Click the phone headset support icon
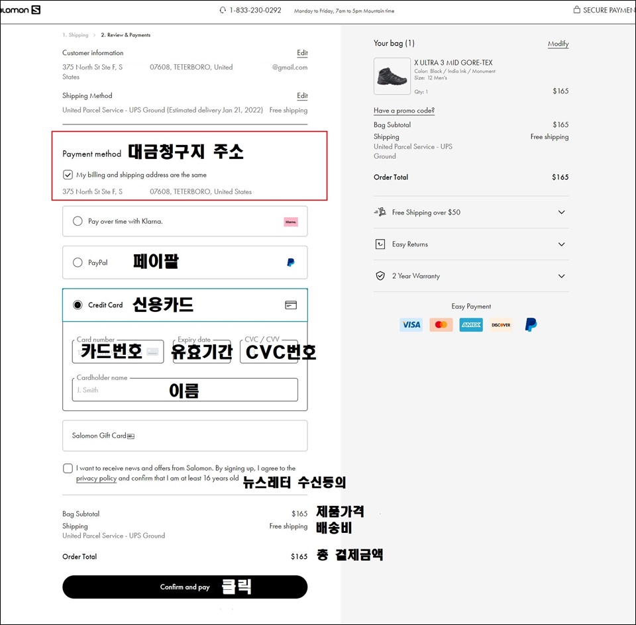This screenshot has width=636, height=625. 223,10
